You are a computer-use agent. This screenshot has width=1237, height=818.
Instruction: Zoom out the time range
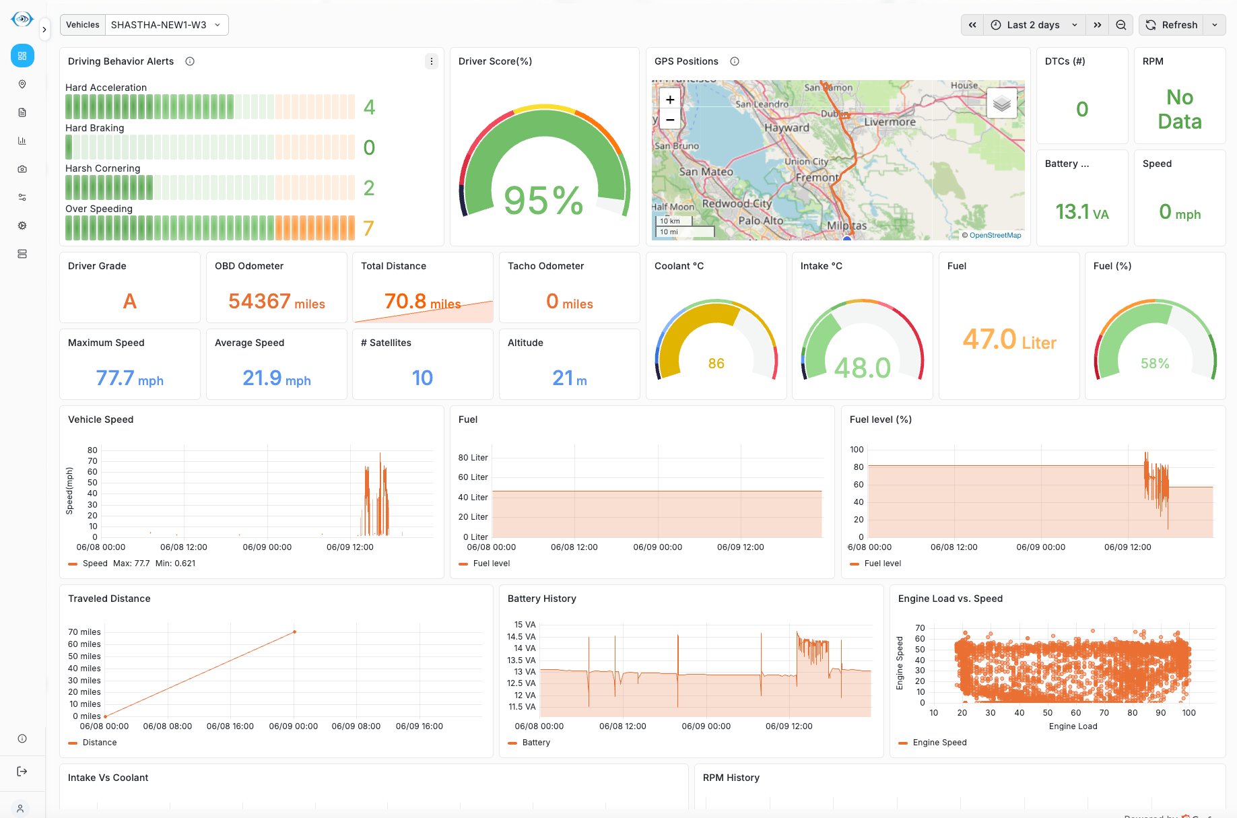click(x=1121, y=25)
